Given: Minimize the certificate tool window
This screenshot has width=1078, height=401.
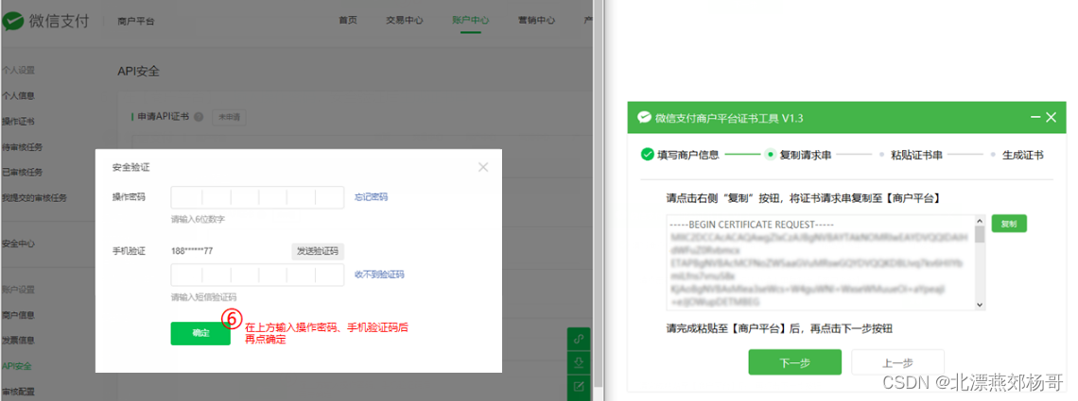Looking at the screenshot, I should pyautogui.click(x=1035, y=118).
